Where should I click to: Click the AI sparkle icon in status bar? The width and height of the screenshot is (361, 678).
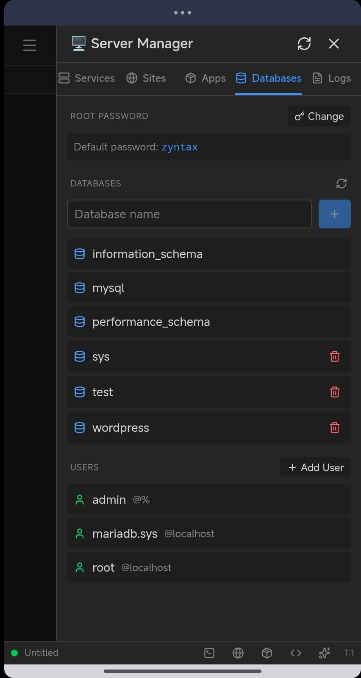324,653
